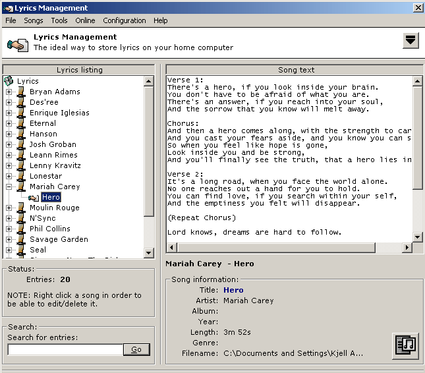Collapse the Mariah Carey tree node

[x=9, y=186]
